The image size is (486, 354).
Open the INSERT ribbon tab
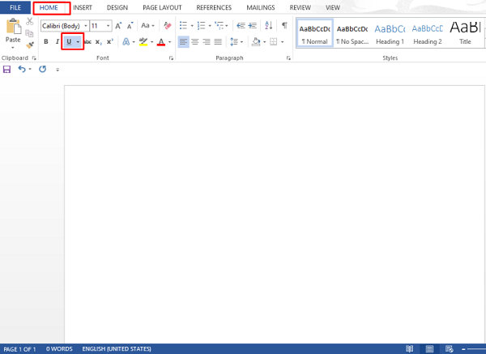83,7
